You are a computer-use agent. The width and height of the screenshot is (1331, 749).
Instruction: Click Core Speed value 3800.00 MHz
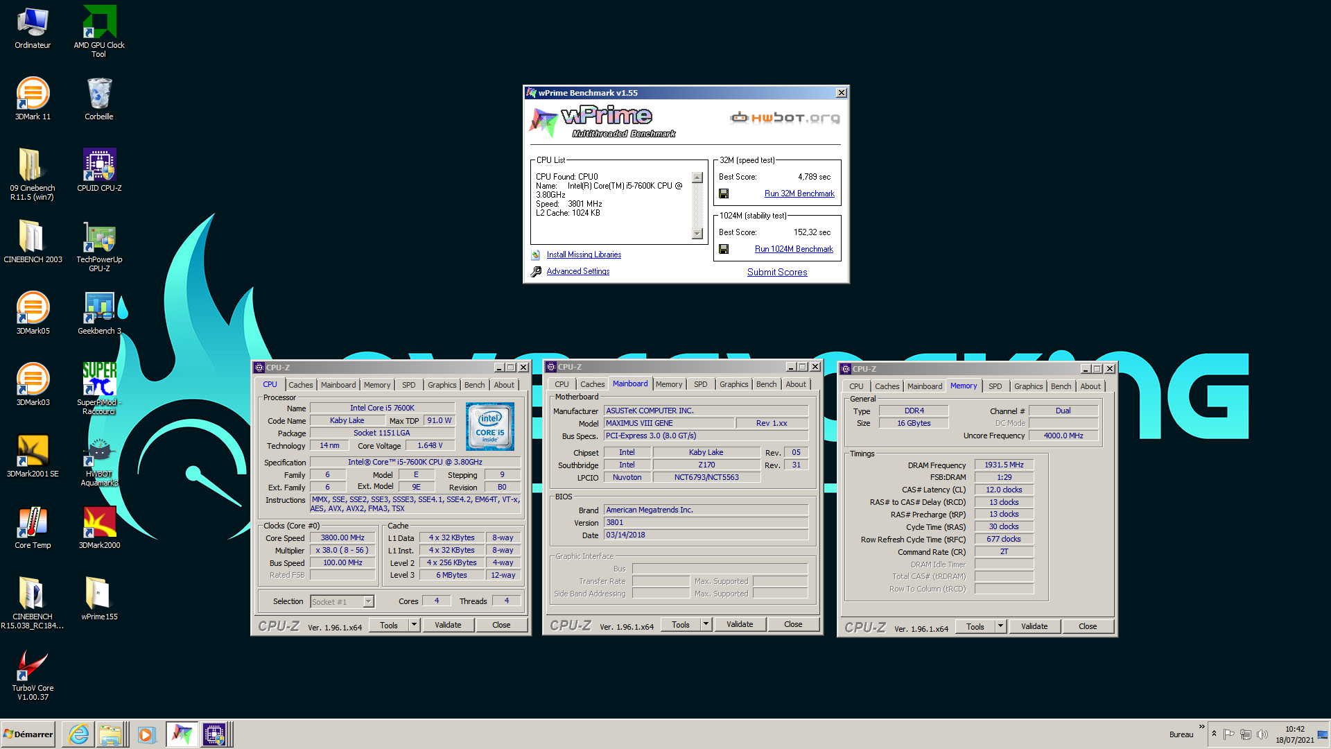342,537
